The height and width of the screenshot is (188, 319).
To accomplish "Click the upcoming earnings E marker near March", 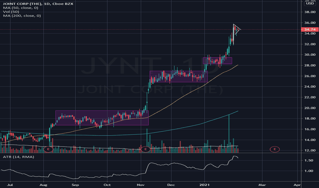I will coord(275,149).
